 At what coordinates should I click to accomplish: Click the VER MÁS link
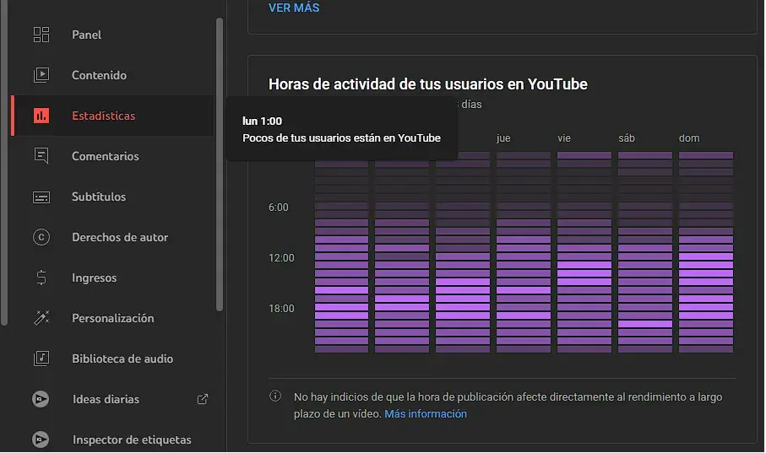click(x=294, y=8)
